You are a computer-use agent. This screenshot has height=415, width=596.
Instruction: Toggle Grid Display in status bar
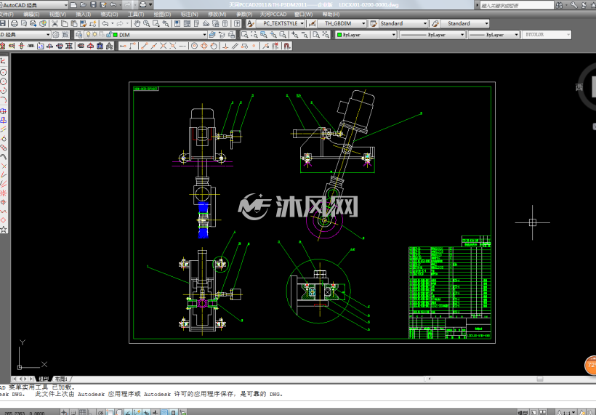(82, 412)
